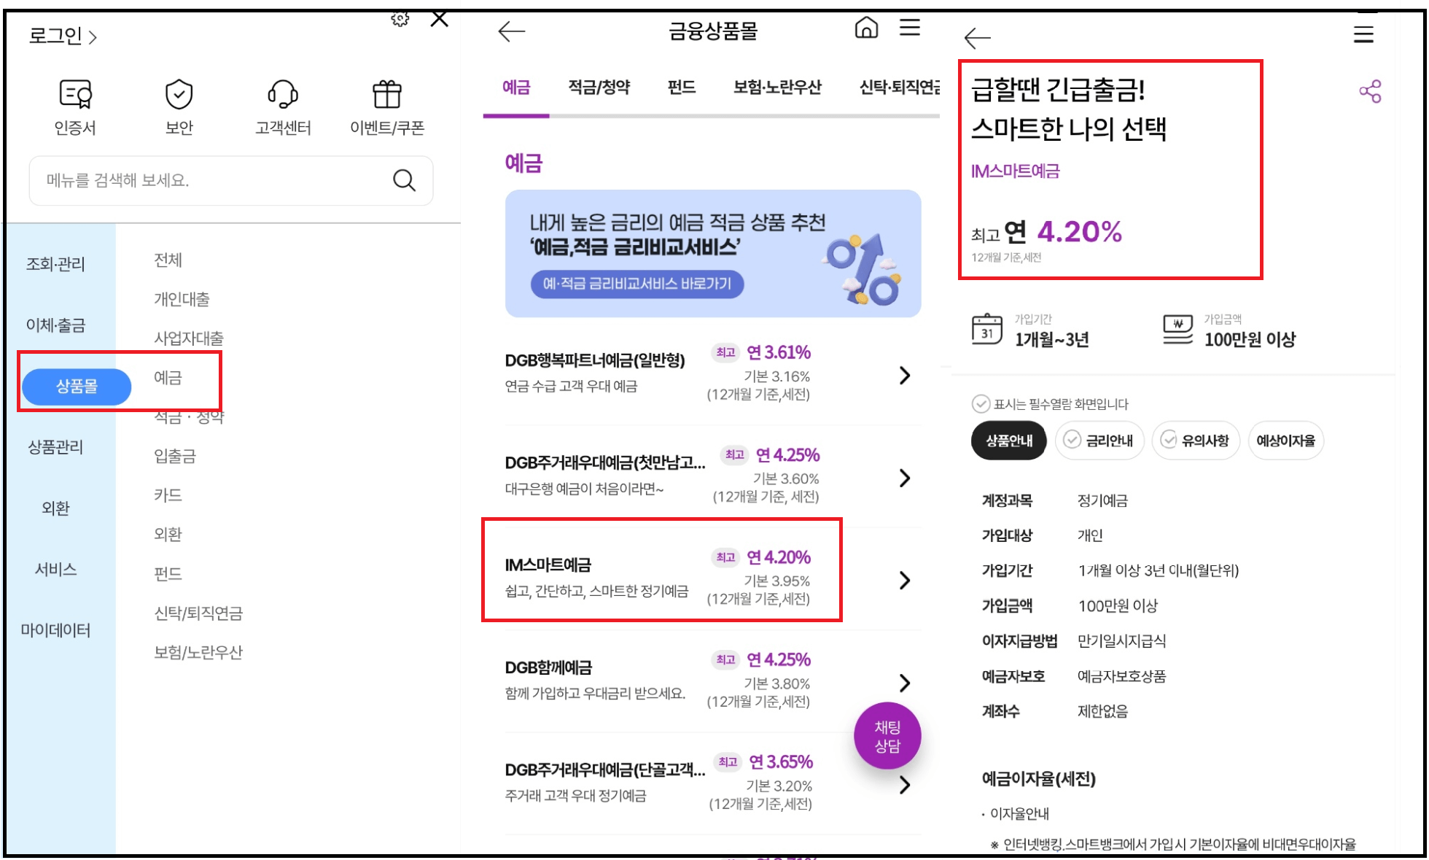Switch to the 적금/청약 tab
The width and height of the screenshot is (1429, 860).
click(x=599, y=88)
